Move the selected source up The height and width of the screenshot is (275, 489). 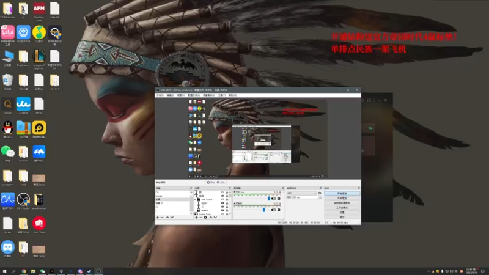coord(211,218)
